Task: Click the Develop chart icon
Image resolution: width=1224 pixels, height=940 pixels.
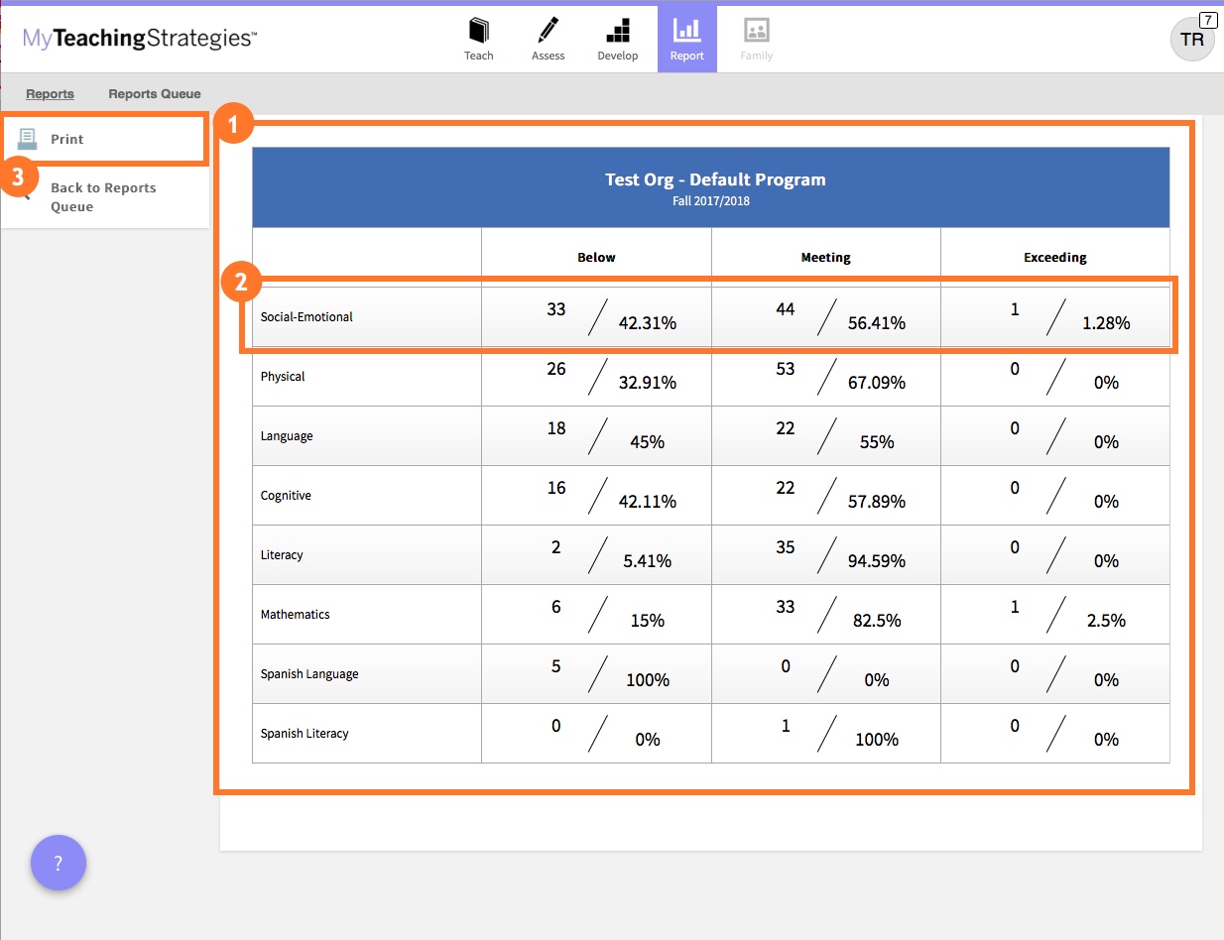Action: click(617, 32)
